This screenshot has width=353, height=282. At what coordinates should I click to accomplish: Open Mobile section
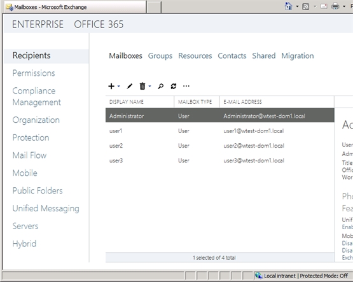click(x=25, y=173)
